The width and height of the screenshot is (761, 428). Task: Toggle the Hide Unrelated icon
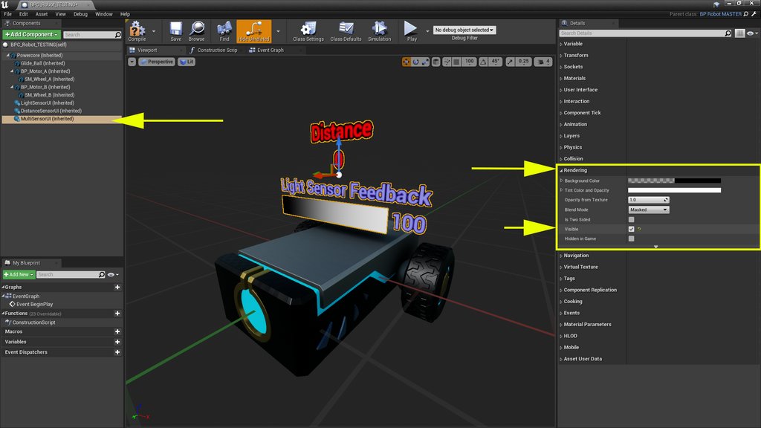254,31
